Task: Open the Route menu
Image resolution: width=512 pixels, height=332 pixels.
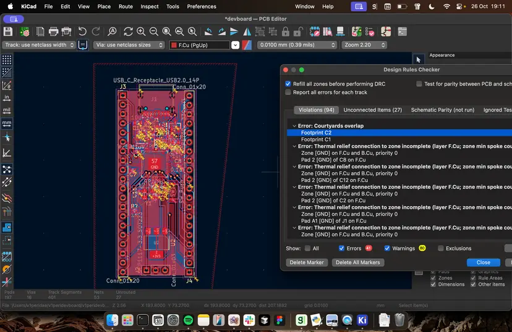Action: [x=126, y=6]
